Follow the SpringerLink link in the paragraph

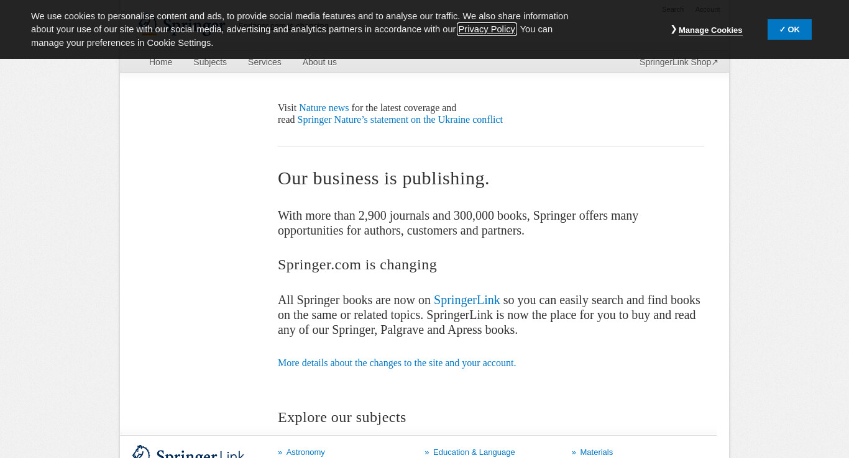[467, 300]
